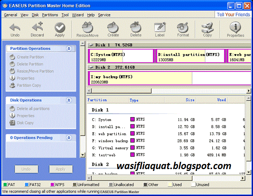This screenshot has height=196, width=253.
Task: Open the Wizard menu
Action: tap(78, 15)
